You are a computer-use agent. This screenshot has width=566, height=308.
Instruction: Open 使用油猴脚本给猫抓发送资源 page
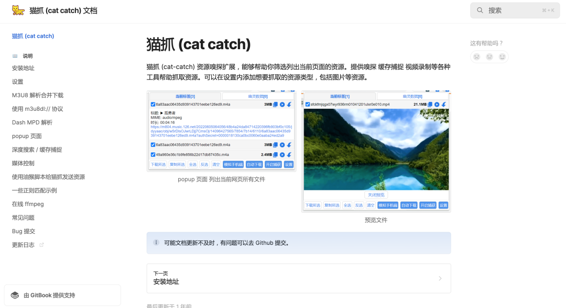(48, 177)
